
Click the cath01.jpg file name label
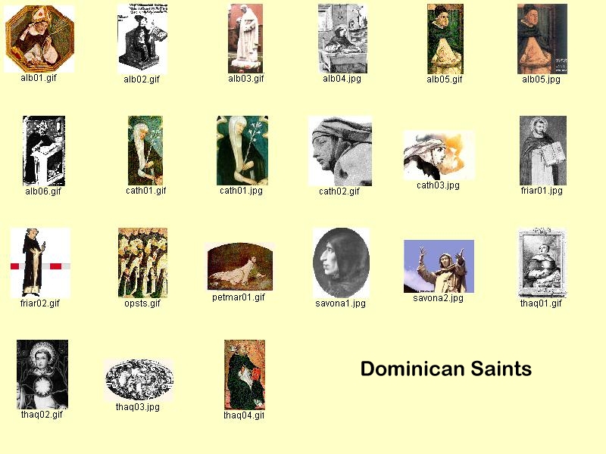pyautogui.click(x=241, y=191)
